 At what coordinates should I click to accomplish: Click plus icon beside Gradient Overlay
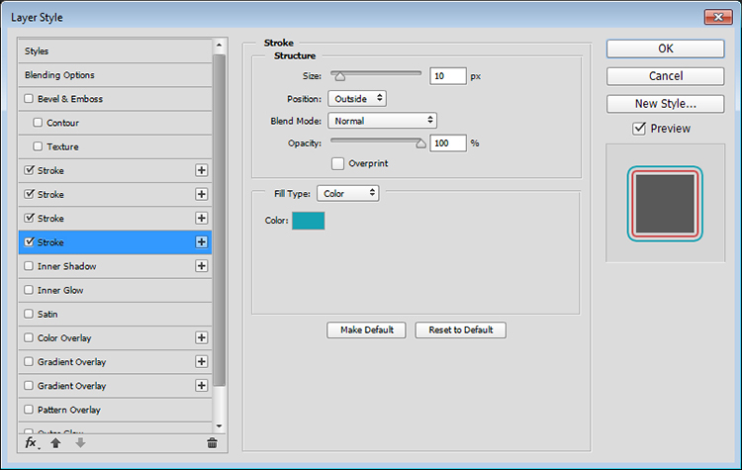point(202,361)
